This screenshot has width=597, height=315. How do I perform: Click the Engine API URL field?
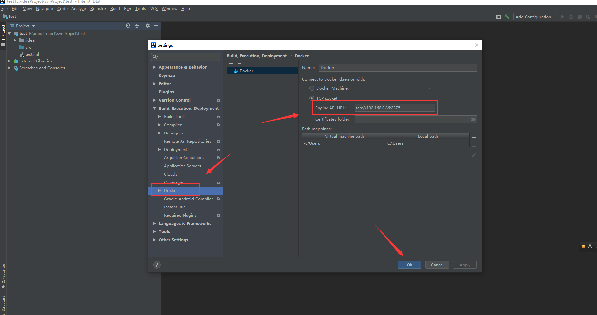(394, 108)
